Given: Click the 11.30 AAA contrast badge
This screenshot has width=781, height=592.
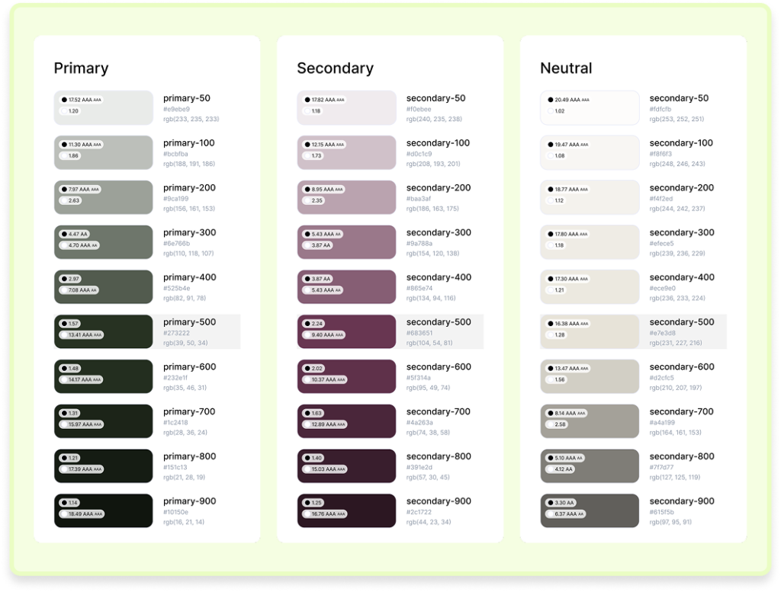Looking at the screenshot, I should point(81,144).
